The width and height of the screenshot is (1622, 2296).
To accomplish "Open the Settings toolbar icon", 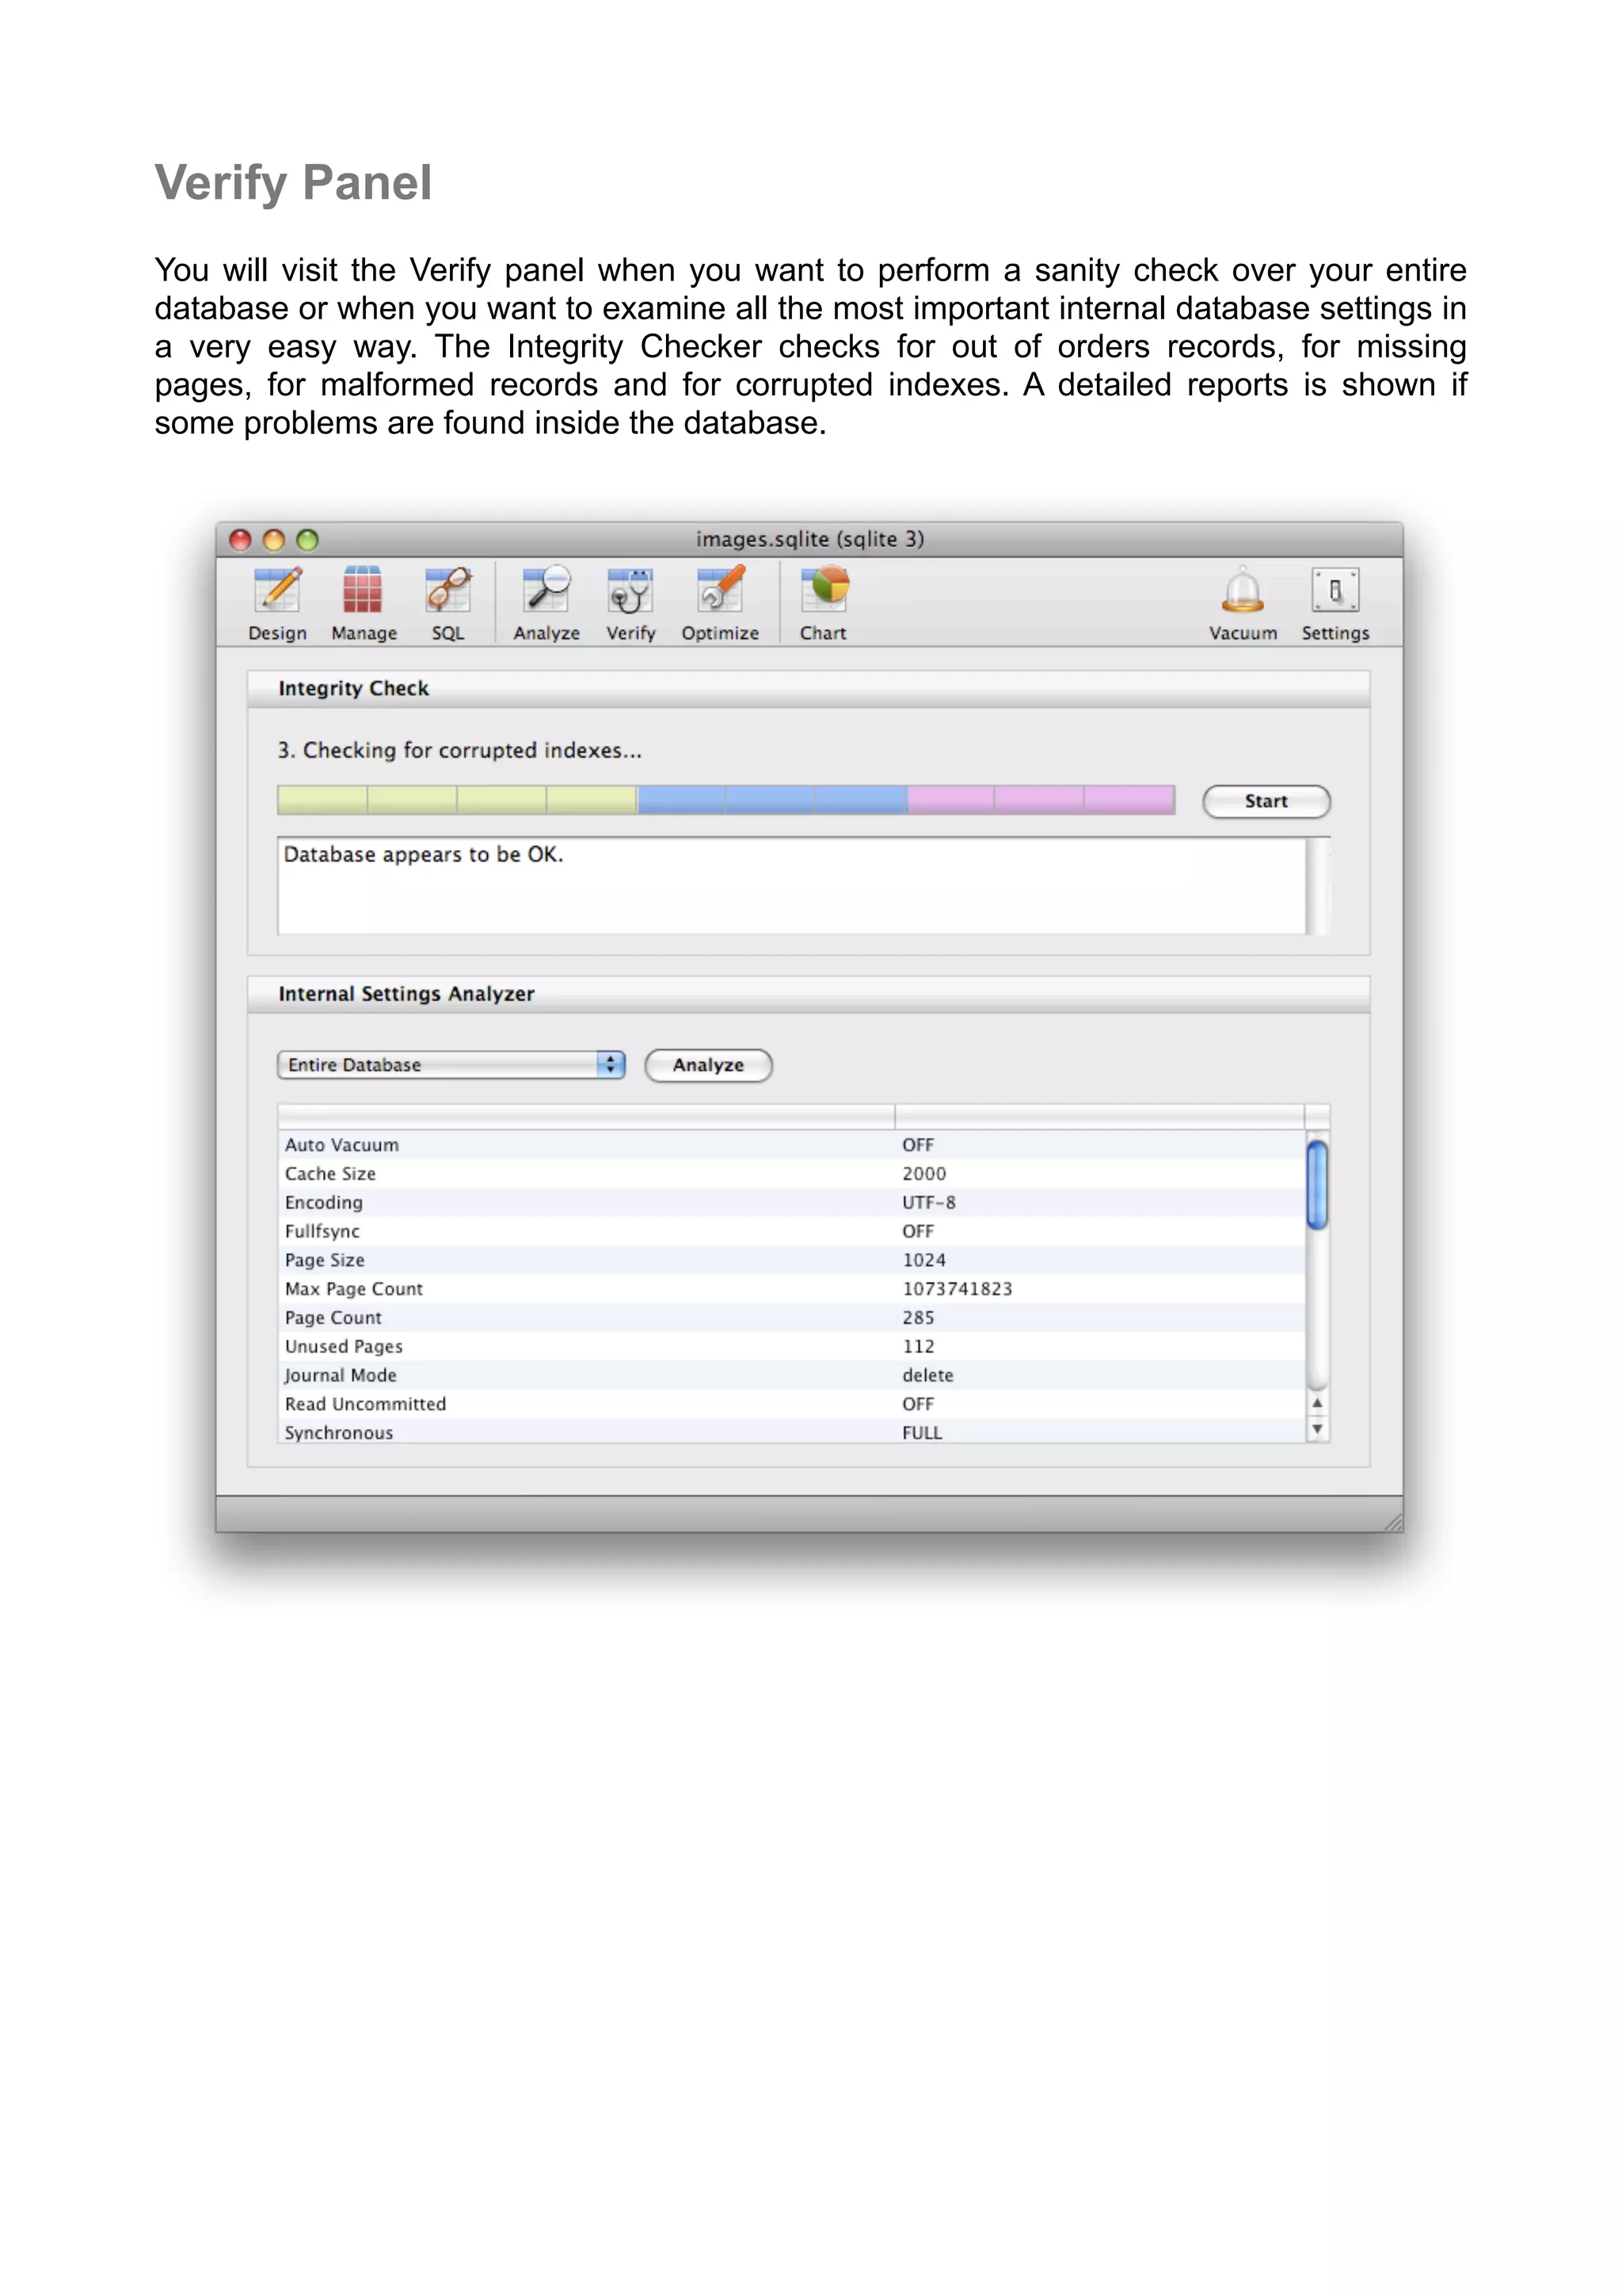I will pyautogui.click(x=1335, y=603).
